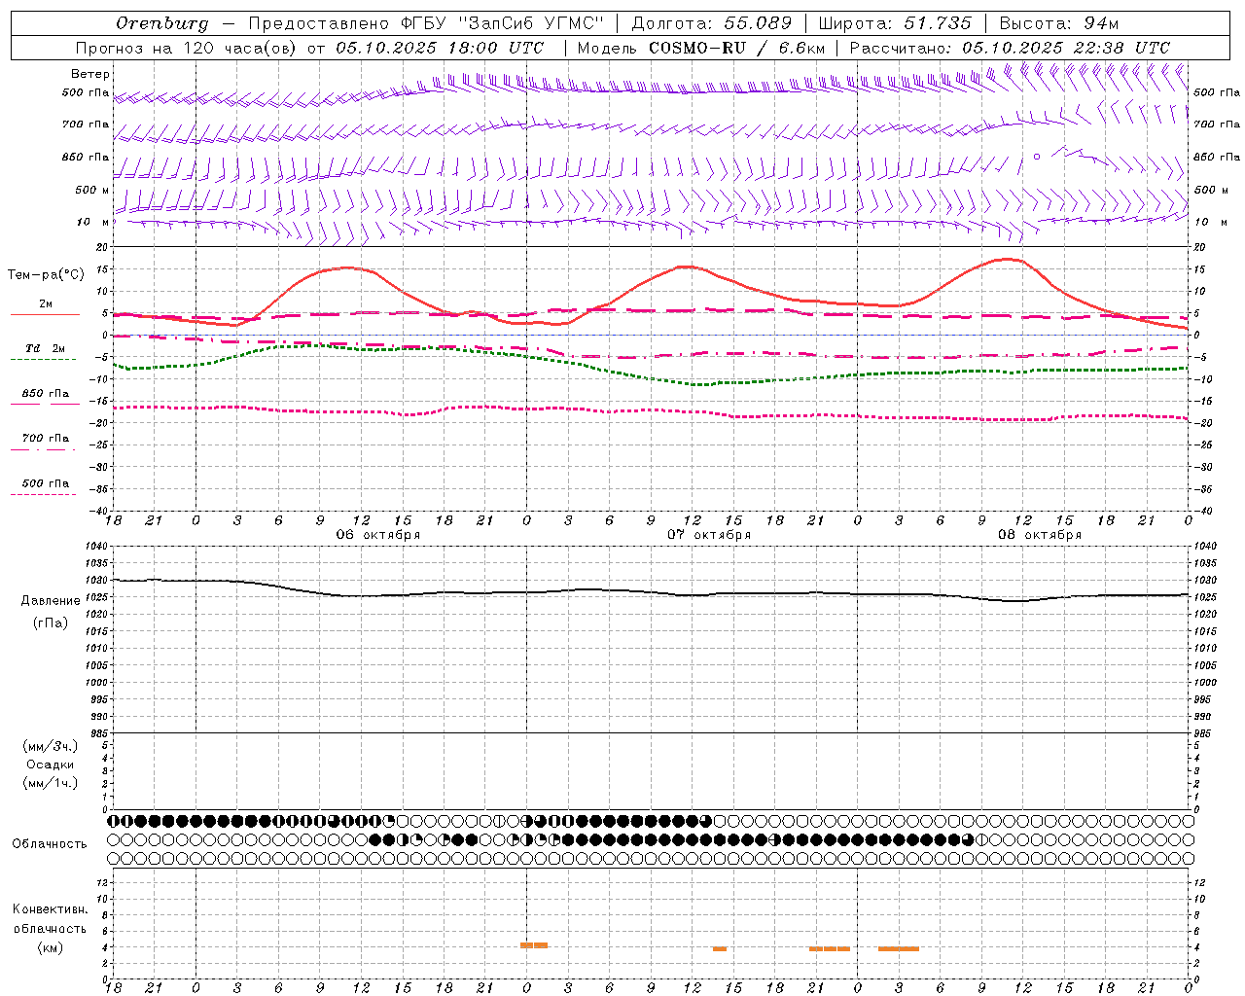The width and height of the screenshot is (1245, 996).
Task: Select the Модель COSMO-RU / 6.6км label
Action: coord(701,47)
